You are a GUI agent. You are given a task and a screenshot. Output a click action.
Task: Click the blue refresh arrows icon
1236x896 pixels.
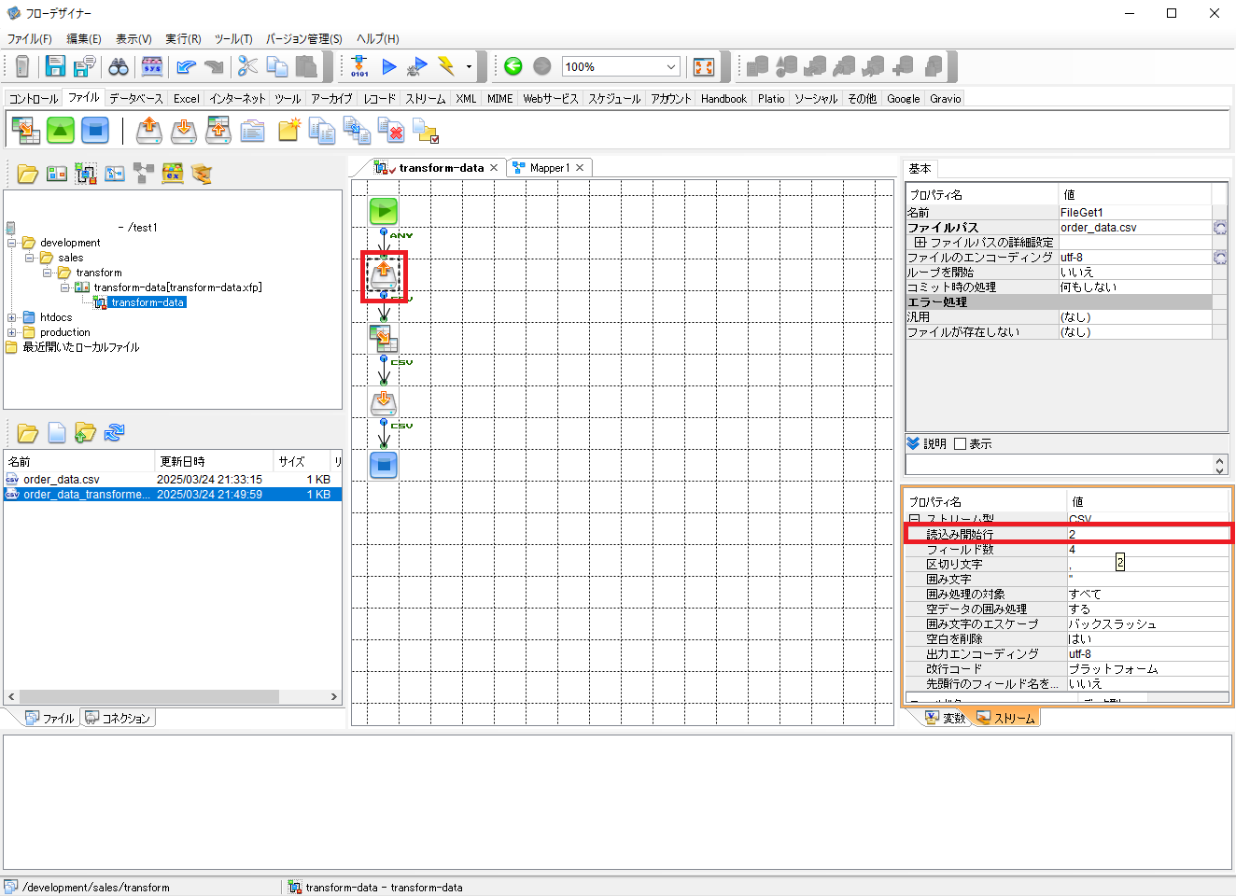(x=114, y=432)
